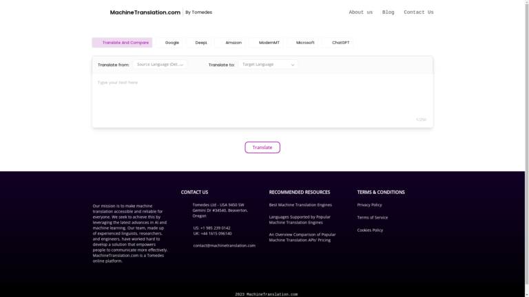Click the CONTACT US footer heading
This screenshot has width=529, height=297.
194,192
